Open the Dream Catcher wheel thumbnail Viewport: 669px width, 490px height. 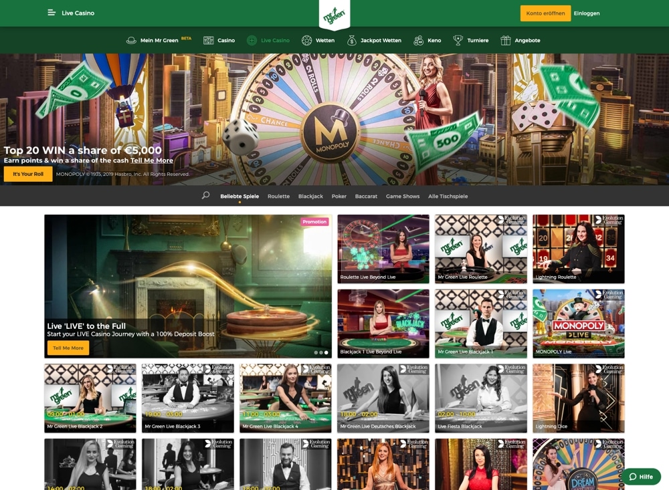pos(579,465)
